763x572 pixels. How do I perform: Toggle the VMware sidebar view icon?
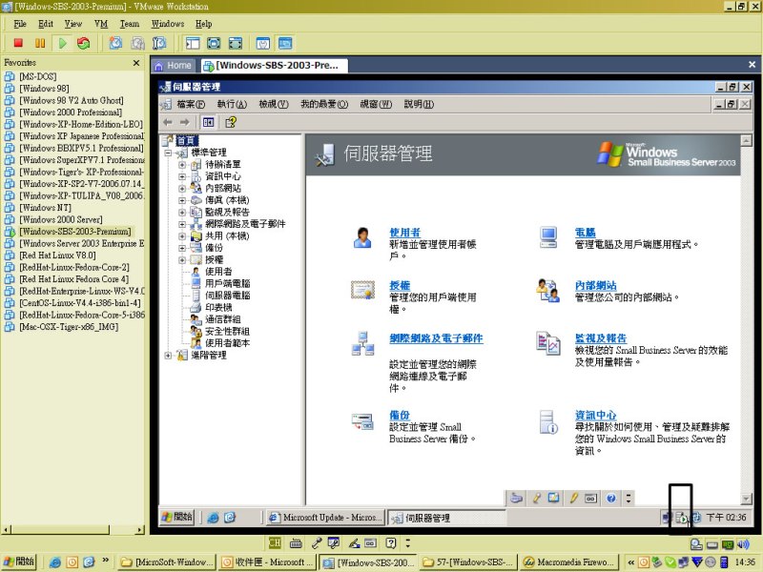coord(193,43)
